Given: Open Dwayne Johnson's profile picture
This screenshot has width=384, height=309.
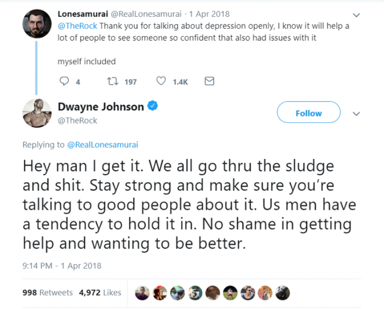Looking at the screenshot, I should click(37, 112).
